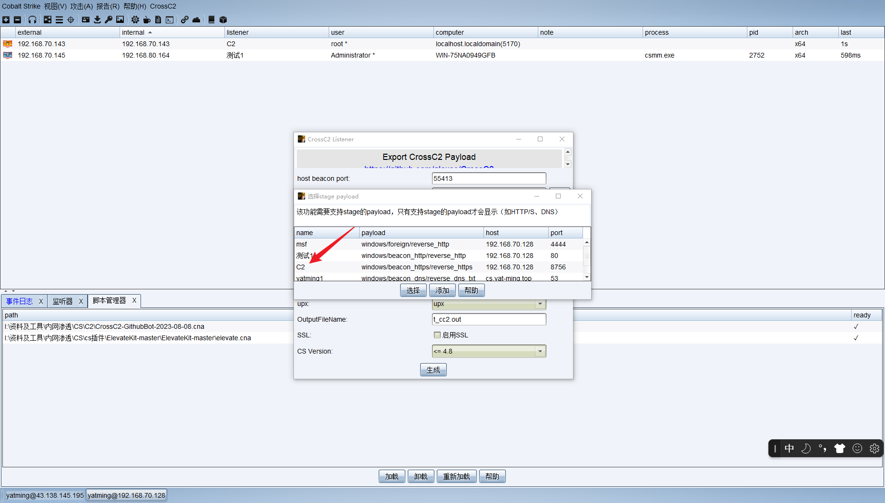
Task: Switch to session table view icon
Action: point(59,20)
